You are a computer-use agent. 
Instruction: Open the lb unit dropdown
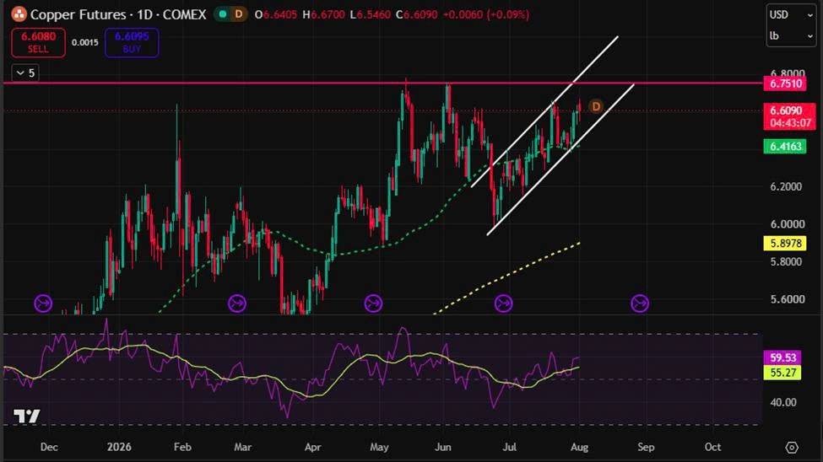(x=791, y=36)
